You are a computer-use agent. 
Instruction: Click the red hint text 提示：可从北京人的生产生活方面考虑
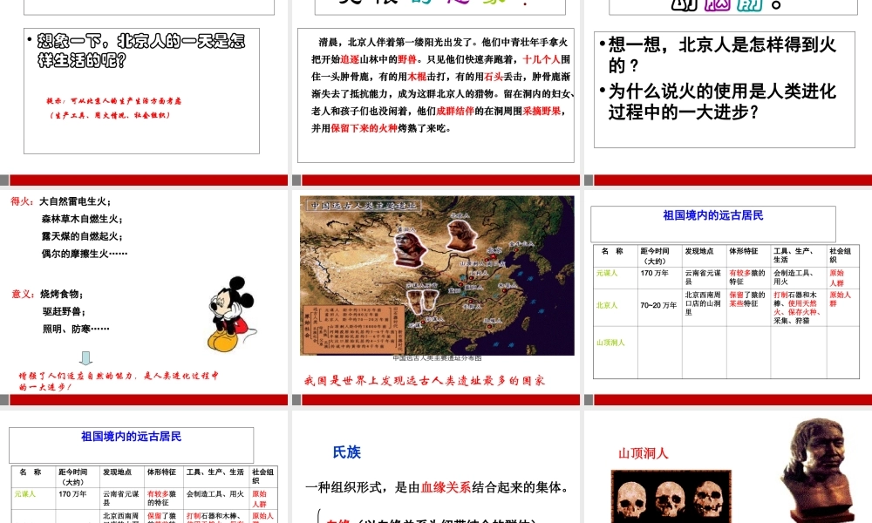(114, 101)
